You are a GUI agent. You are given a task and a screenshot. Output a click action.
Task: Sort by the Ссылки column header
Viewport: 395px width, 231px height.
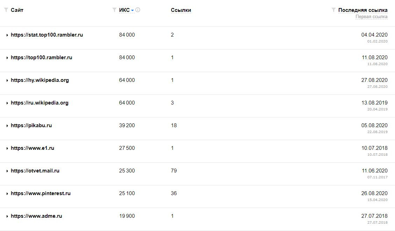click(181, 10)
